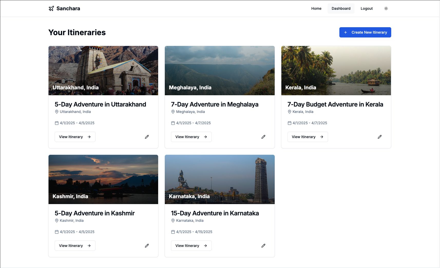Viewport: 440px width, 268px height.
Task: Toggle the light/dark theme sun icon
Action: coord(386,8)
